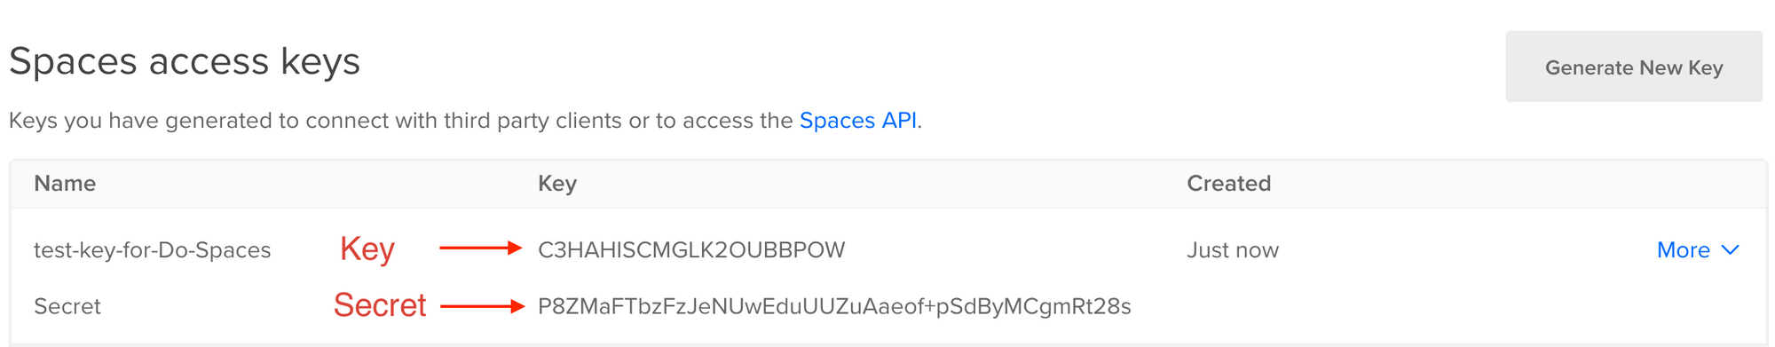The height and width of the screenshot is (347, 1775).
Task: Select the access key value C3HAHISCMGLK2OUBBPOW
Action: click(691, 250)
